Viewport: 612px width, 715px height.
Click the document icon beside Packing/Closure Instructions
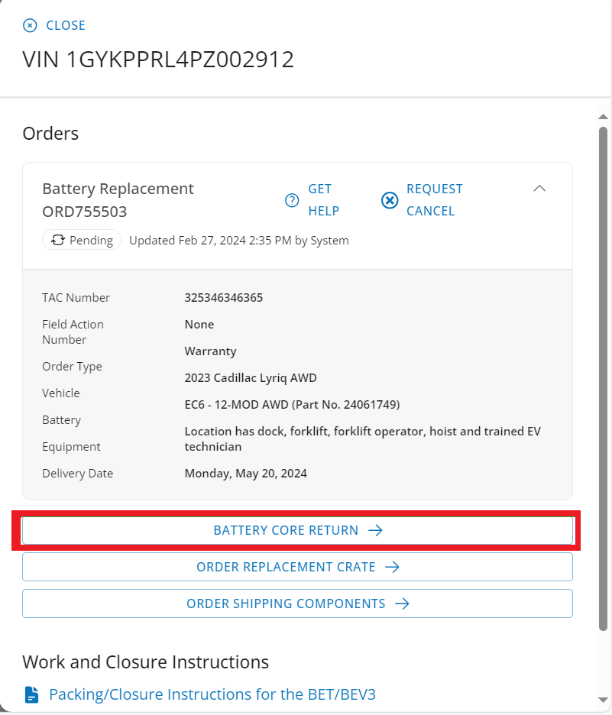tap(31, 694)
